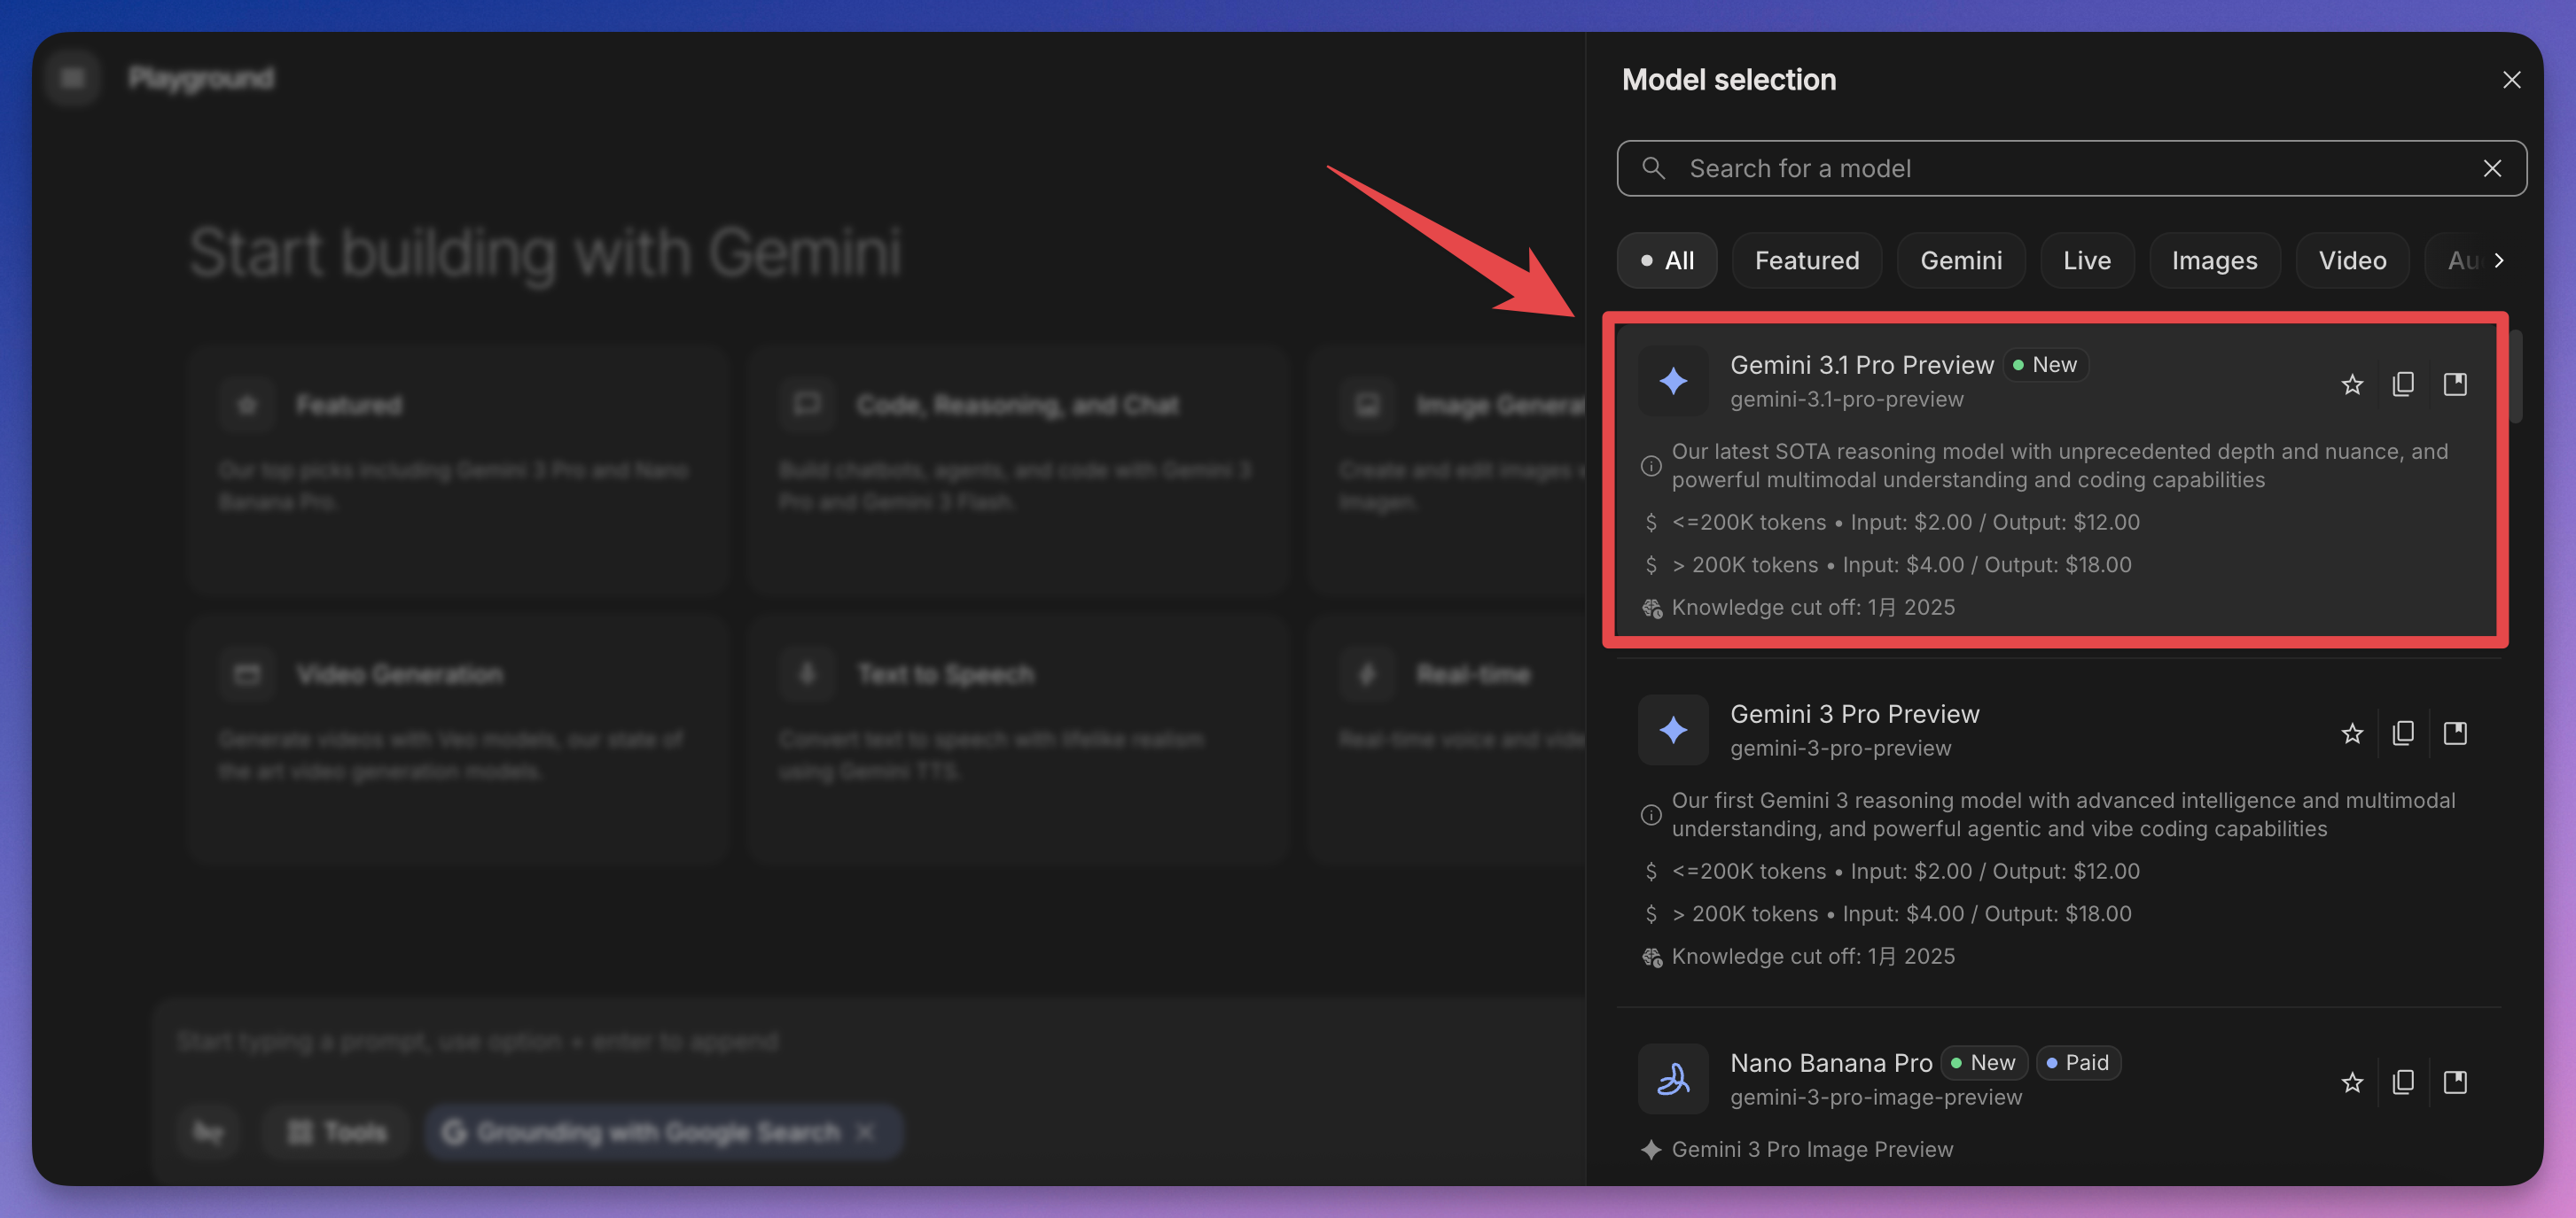Image resolution: width=2576 pixels, height=1218 pixels.
Task: Select the All filter chip
Action: [x=1666, y=260]
